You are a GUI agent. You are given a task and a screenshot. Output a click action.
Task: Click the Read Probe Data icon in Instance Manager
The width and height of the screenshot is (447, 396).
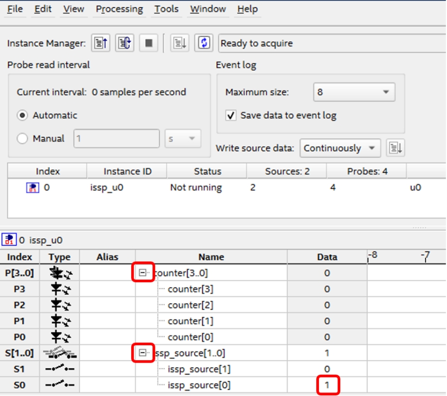tap(101, 43)
